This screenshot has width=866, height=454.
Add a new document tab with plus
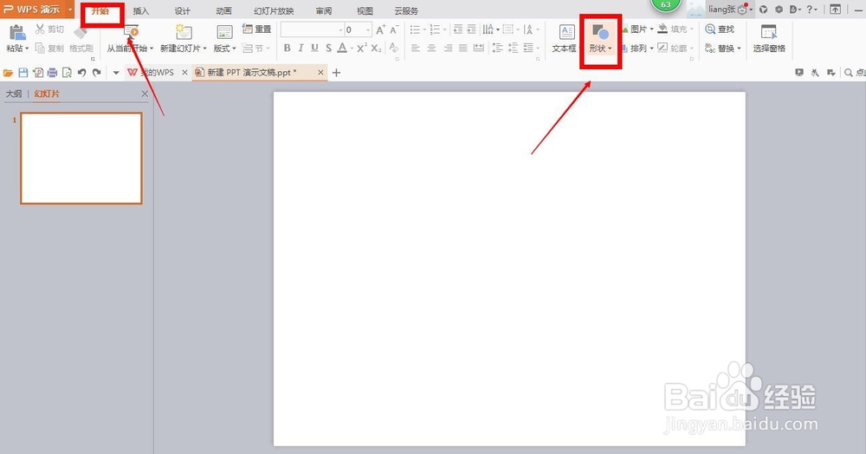coord(336,73)
